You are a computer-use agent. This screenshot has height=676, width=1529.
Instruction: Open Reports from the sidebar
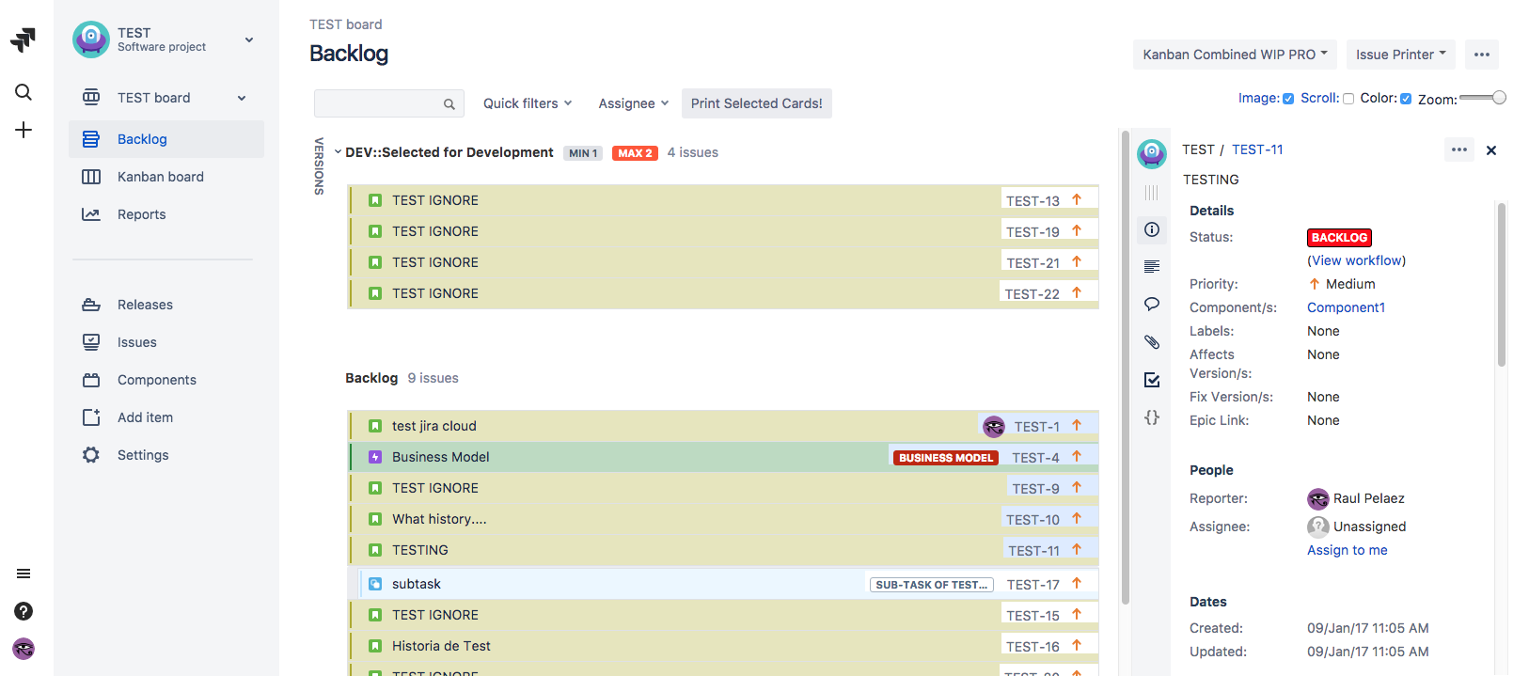click(x=141, y=214)
